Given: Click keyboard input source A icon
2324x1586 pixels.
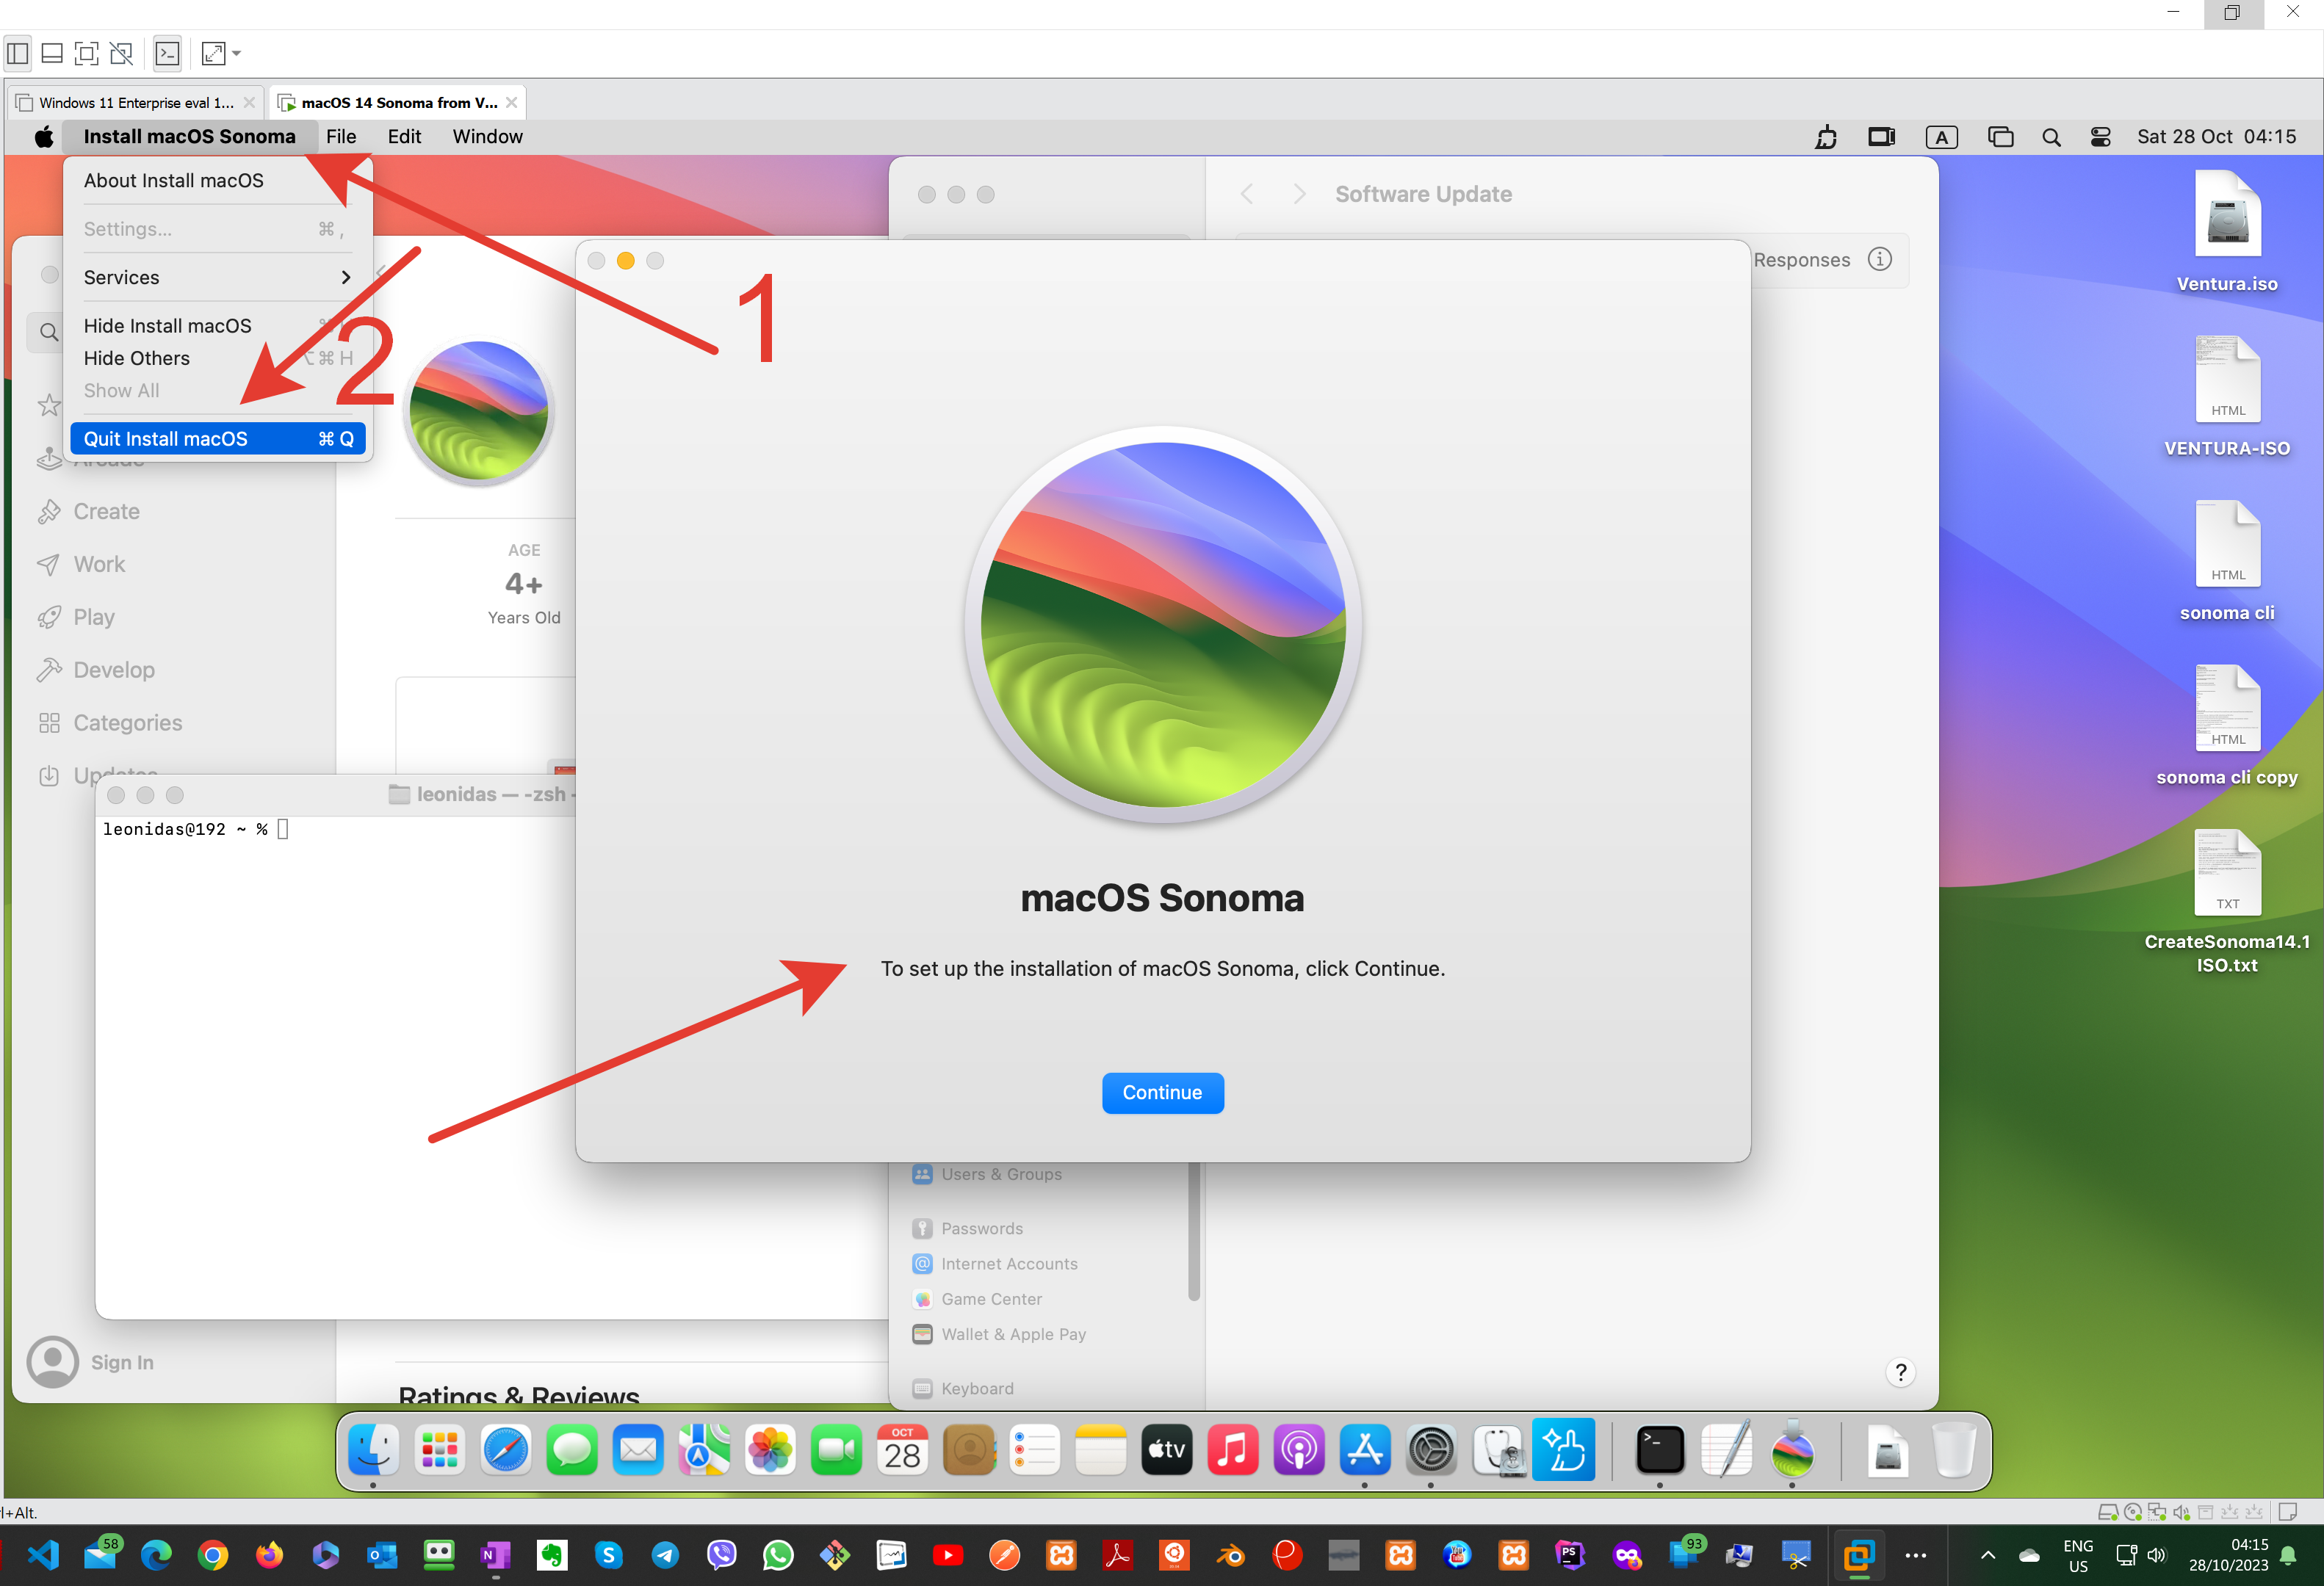Looking at the screenshot, I should 1941,137.
